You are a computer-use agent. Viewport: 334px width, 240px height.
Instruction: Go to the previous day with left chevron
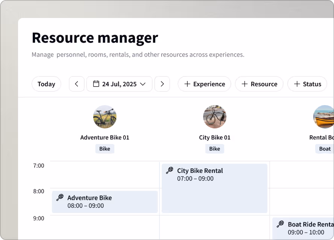point(77,84)
